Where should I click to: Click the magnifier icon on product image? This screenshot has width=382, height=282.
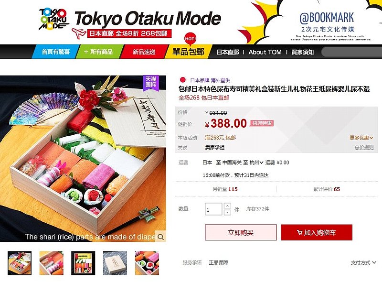[160, 237]
